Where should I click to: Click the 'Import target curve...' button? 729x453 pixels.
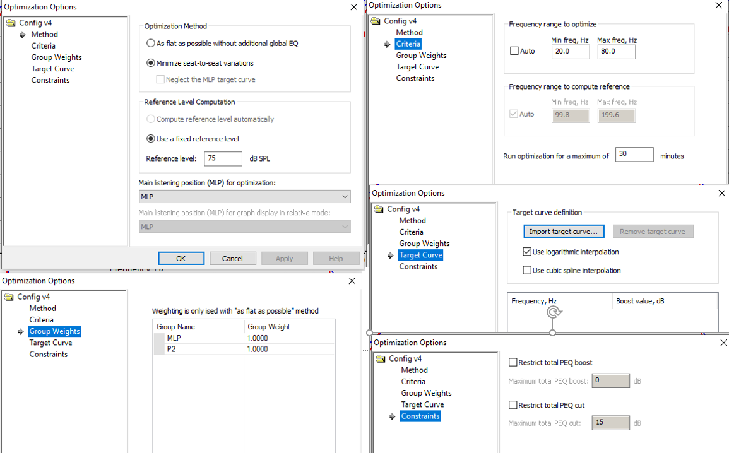(x=564, y=232)
